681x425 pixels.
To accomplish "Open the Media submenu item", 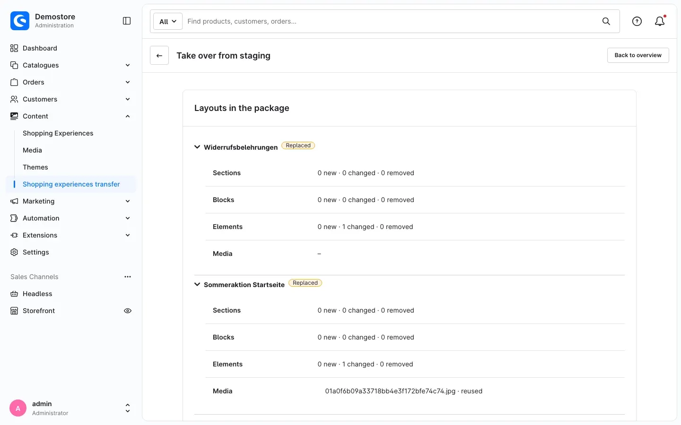I will [x=32, y=150].
